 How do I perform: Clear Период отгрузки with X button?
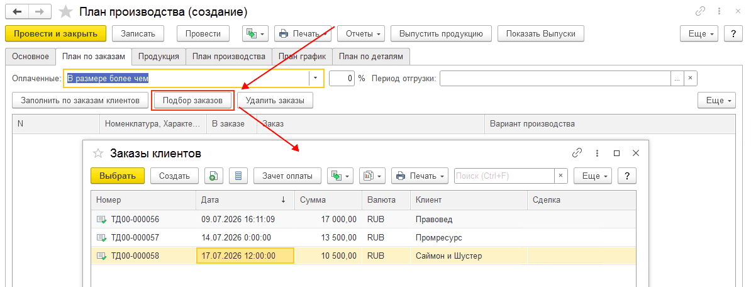click(x=690, y=78)
